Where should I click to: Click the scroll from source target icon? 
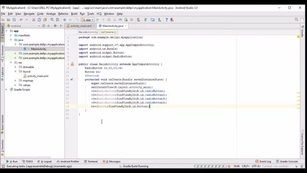pos(44,25)
